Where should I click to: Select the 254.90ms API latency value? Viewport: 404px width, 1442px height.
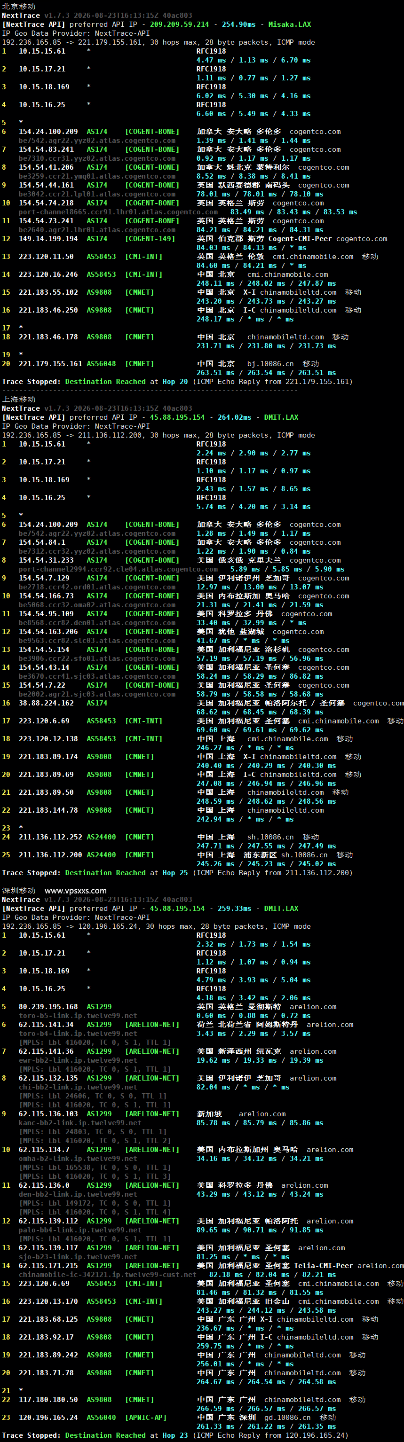click(x=239, y=24)
